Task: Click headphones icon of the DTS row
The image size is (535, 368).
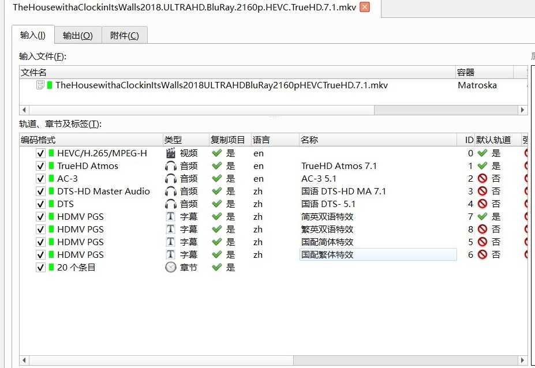Action: point(171,204)
